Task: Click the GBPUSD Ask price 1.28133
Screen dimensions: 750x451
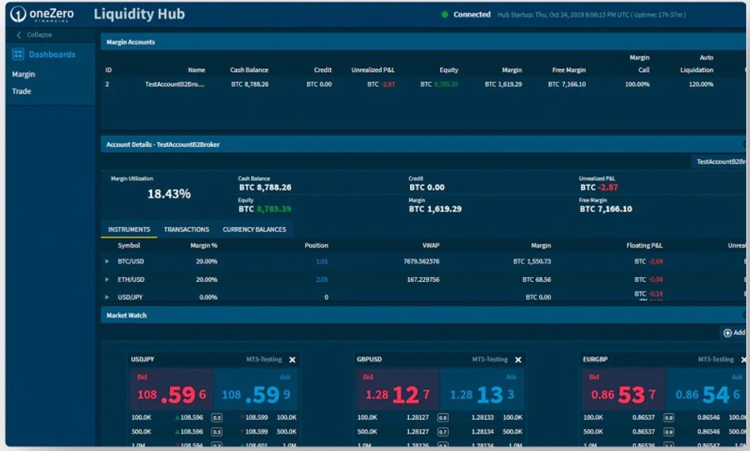Action: (x=481, y=389)
